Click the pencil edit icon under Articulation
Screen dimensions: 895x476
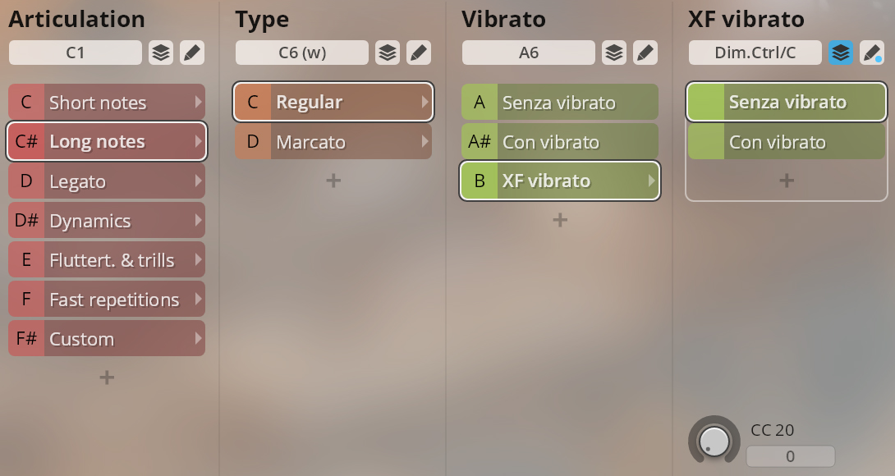click(192, 53)
